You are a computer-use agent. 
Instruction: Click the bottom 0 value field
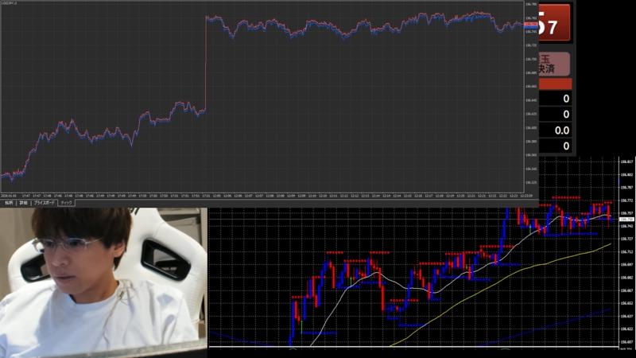tap(554, 146)
